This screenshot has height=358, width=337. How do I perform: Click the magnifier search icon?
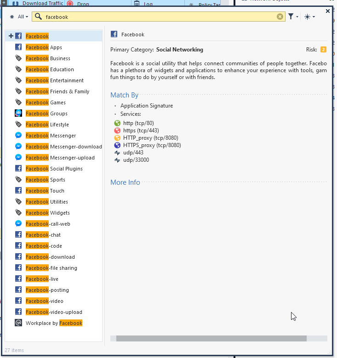coord(38,17)
